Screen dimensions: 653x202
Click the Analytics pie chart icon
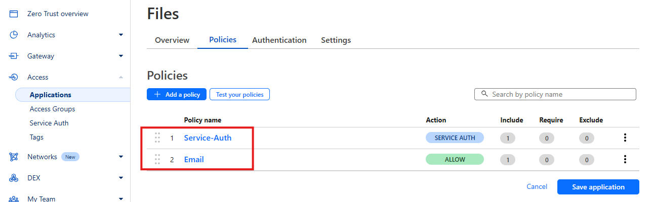14,35
